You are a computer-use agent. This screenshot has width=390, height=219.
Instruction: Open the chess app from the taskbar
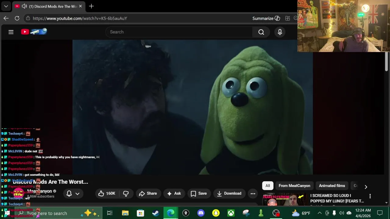coord(261,213)
